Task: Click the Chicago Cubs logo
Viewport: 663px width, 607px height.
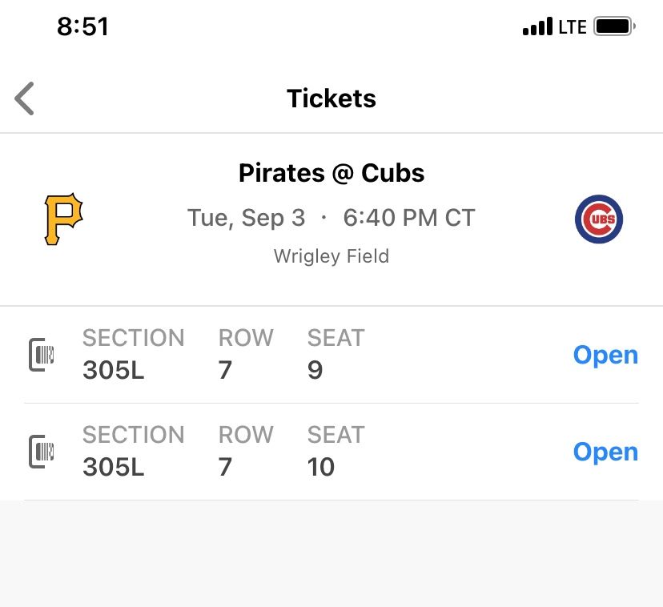Action: [599, 219]
